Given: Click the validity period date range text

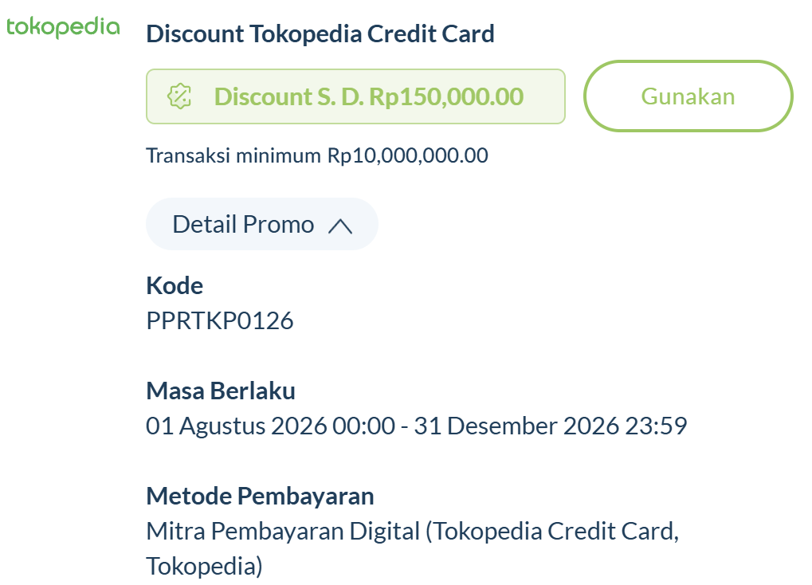Looking at the screenshot, I should pos(416,426).
